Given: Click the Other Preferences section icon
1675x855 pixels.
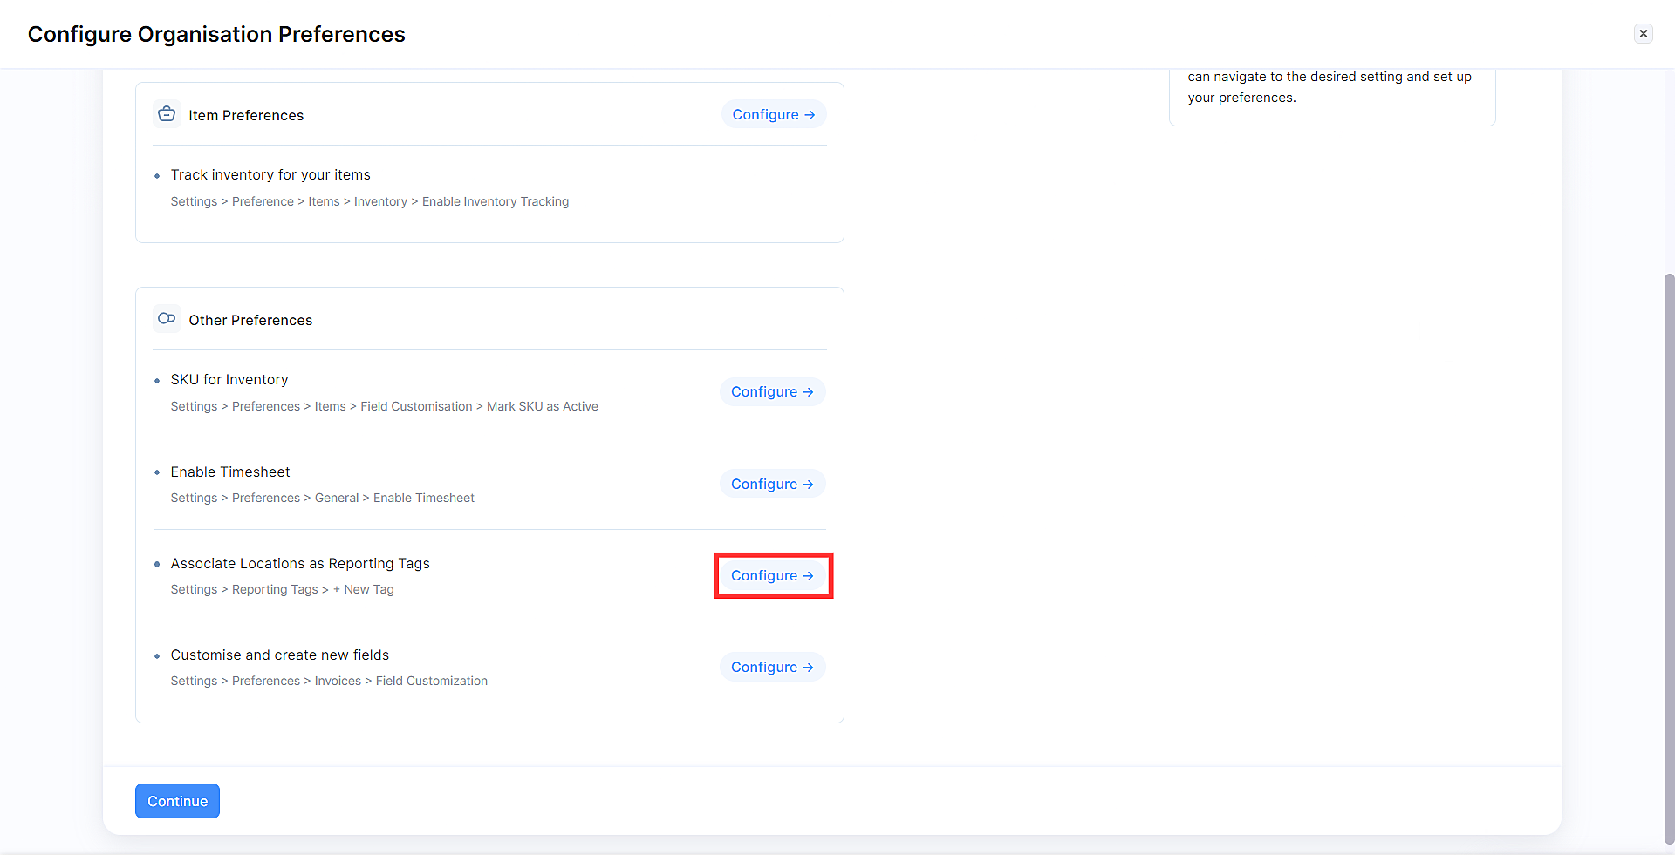Looking at the screenshot, I should click(x=166, y=319).
